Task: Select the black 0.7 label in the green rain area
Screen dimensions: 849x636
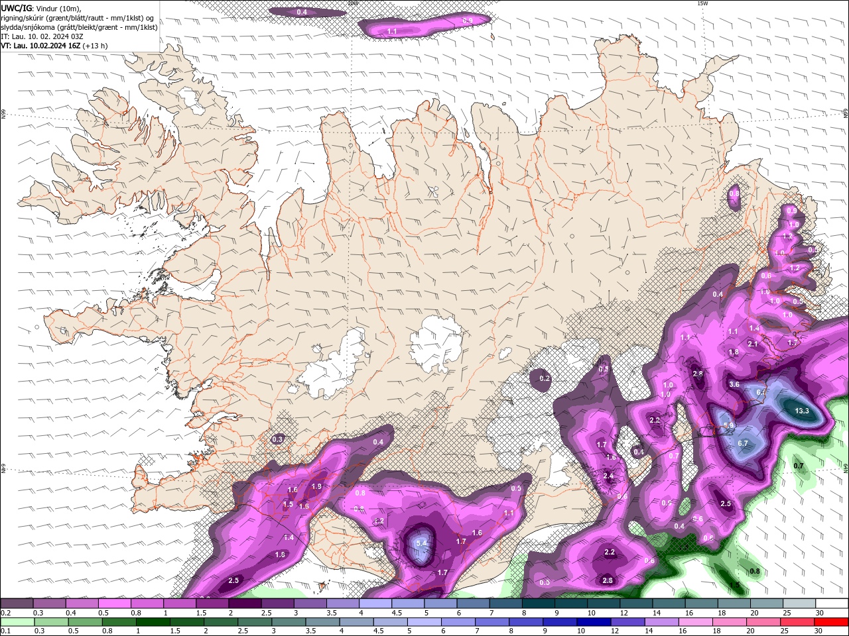Action: pos(799,466)
